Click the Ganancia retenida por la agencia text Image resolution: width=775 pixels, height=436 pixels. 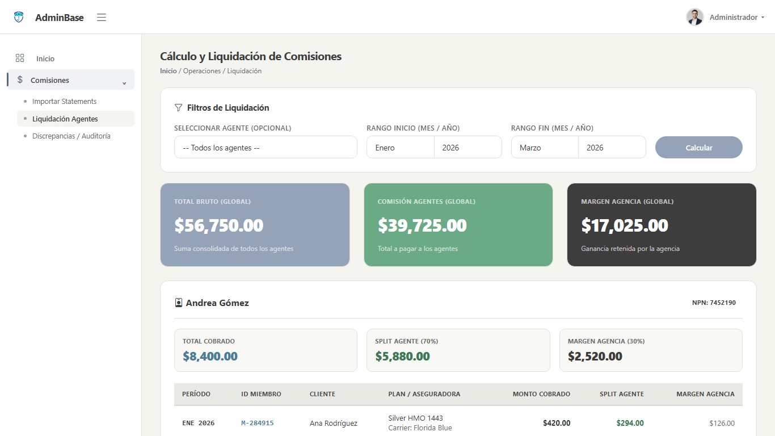630,249
